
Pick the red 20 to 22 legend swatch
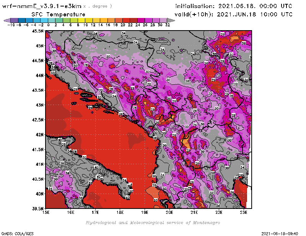point(126,20)
